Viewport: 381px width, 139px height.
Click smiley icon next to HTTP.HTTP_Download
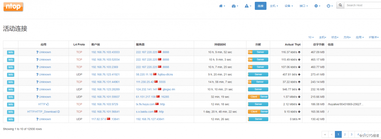click(x=58, y=112)
